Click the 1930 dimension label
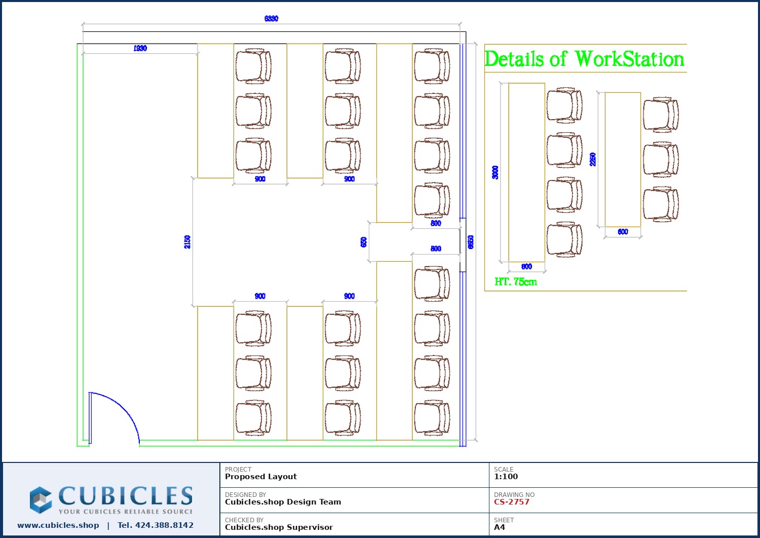Viewport: 760px width, 538px height. [x=140, y=48]
